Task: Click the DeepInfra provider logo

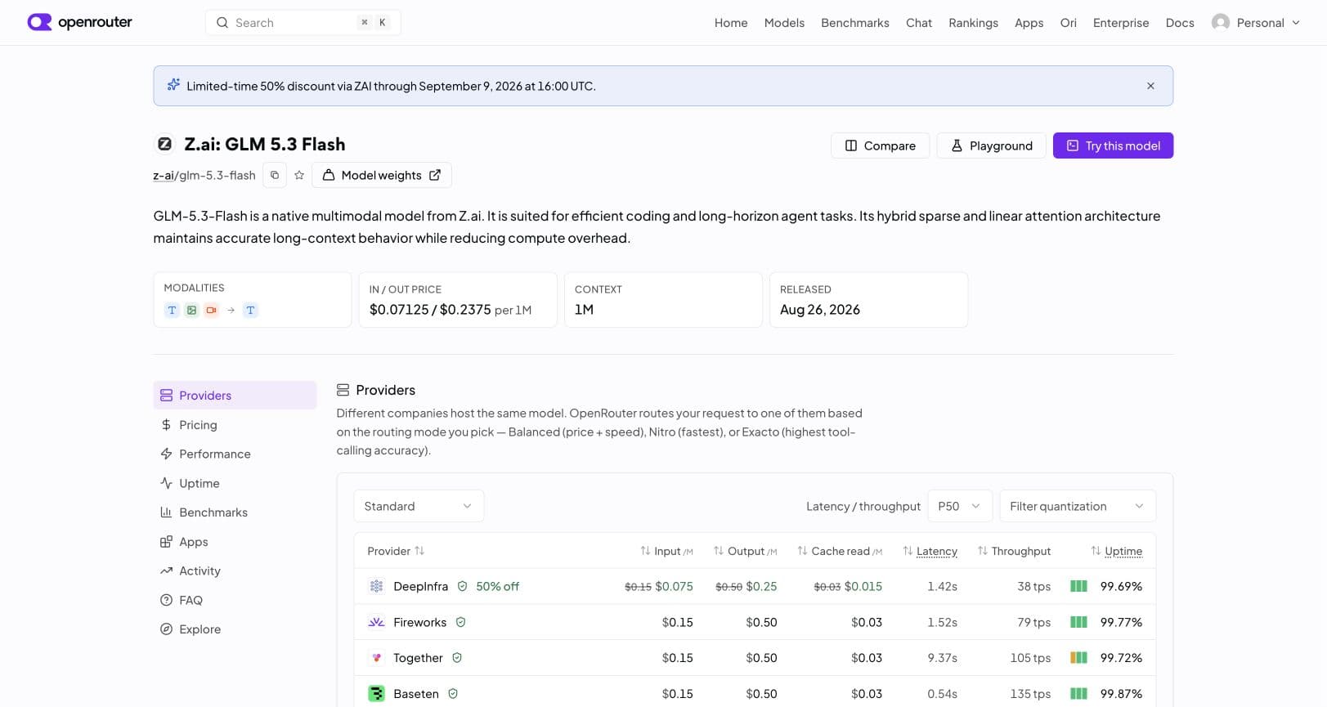Action: pos(376,586)
